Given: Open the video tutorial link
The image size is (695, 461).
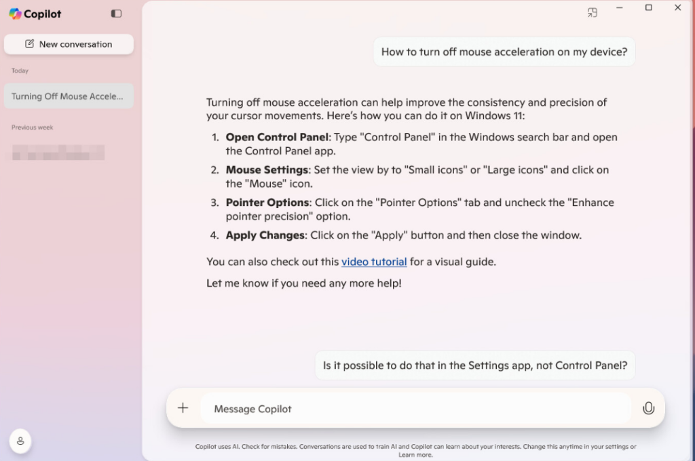Looking at the screenshot, I should [x=374, y=262].
